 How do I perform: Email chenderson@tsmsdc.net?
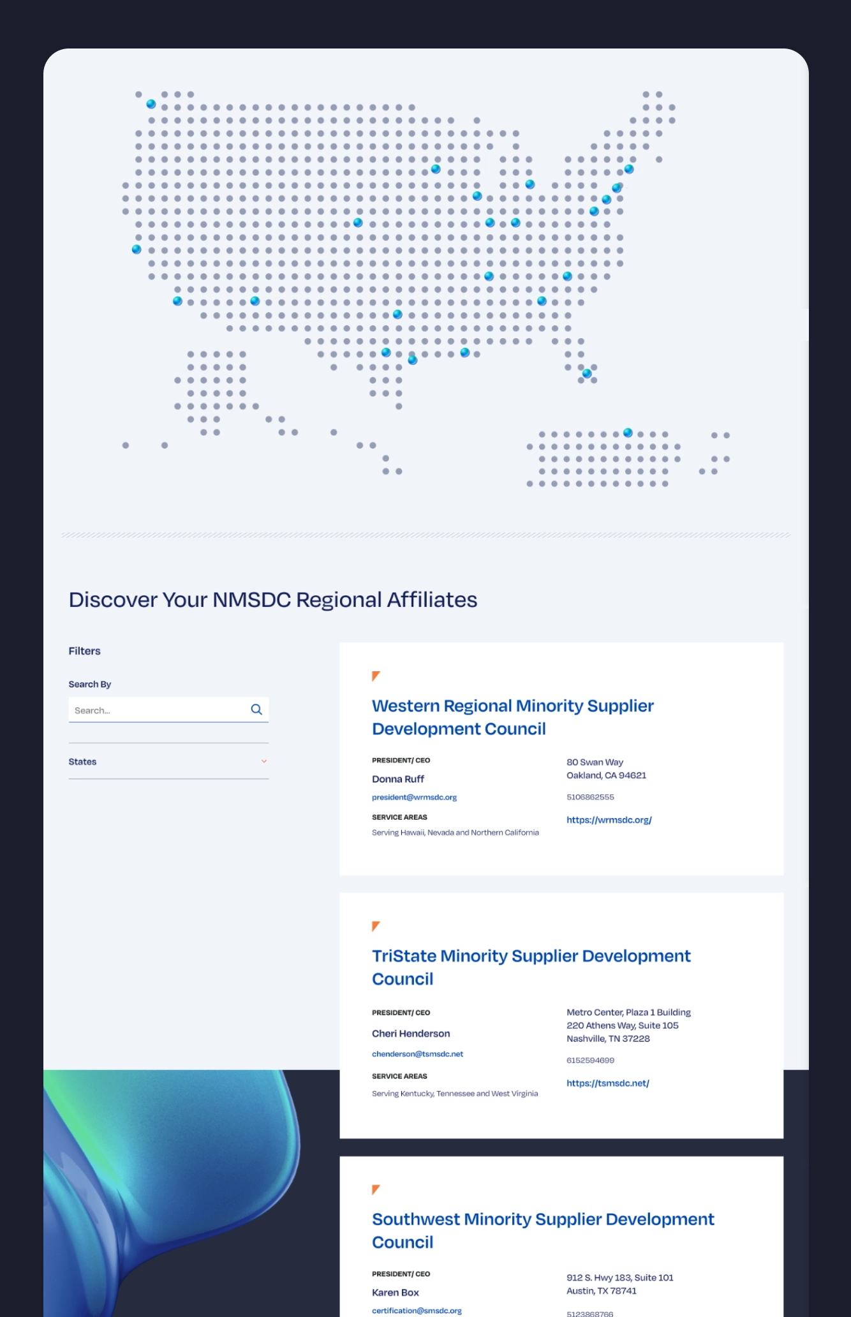417,1053
